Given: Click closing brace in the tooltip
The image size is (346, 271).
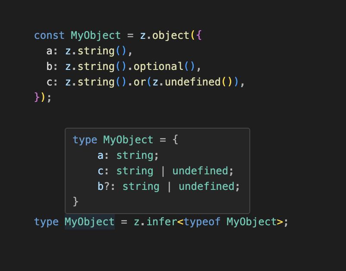Looking at the screenshot, I should click(75, 202).
